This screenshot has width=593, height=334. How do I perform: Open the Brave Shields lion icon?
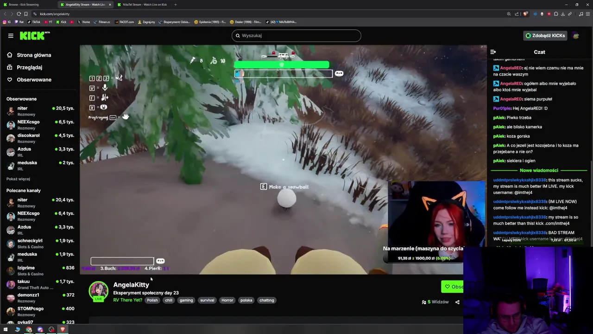pos(525,14)
